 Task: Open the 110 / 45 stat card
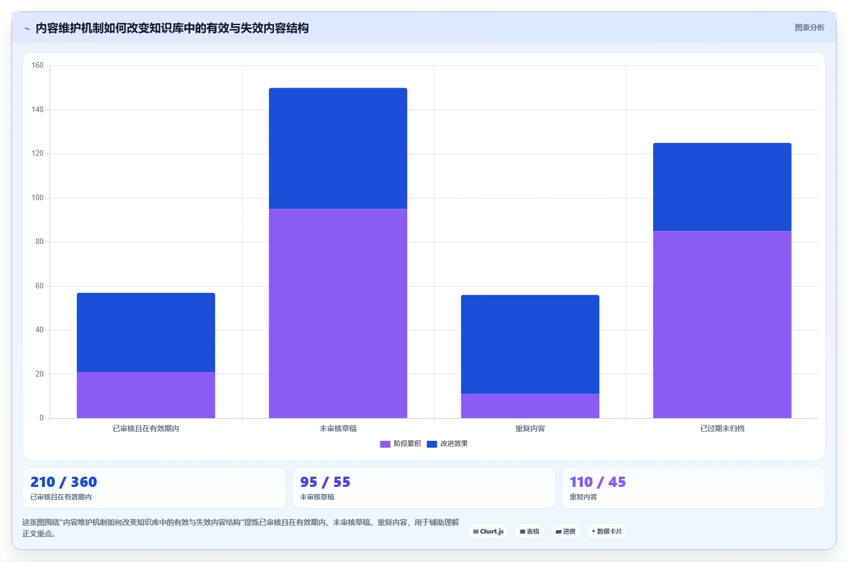[693, 487]
